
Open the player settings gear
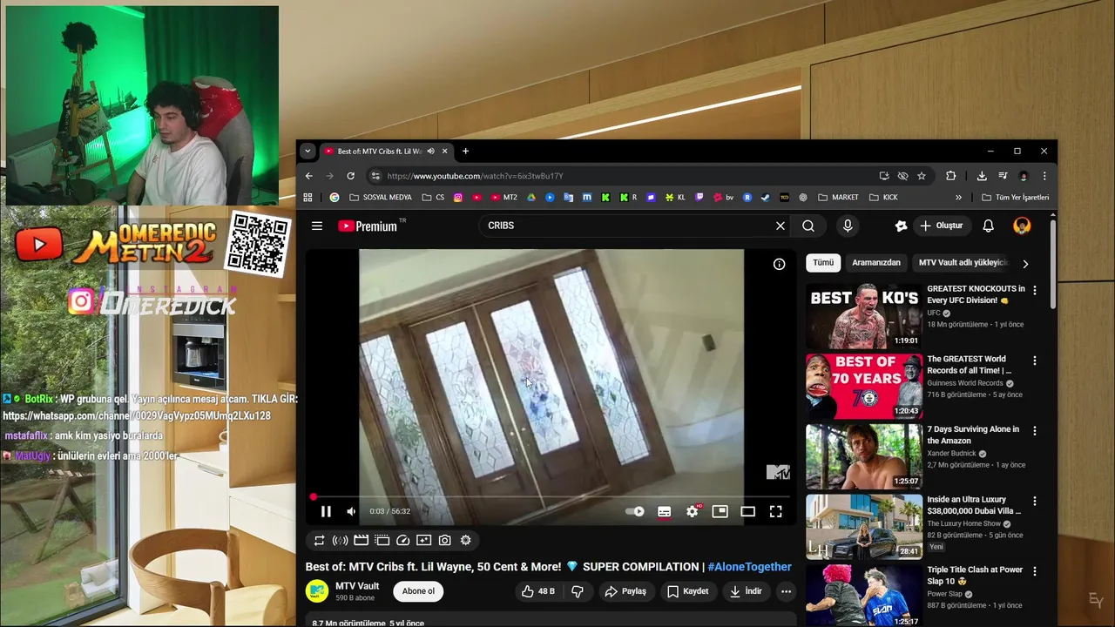693,512
